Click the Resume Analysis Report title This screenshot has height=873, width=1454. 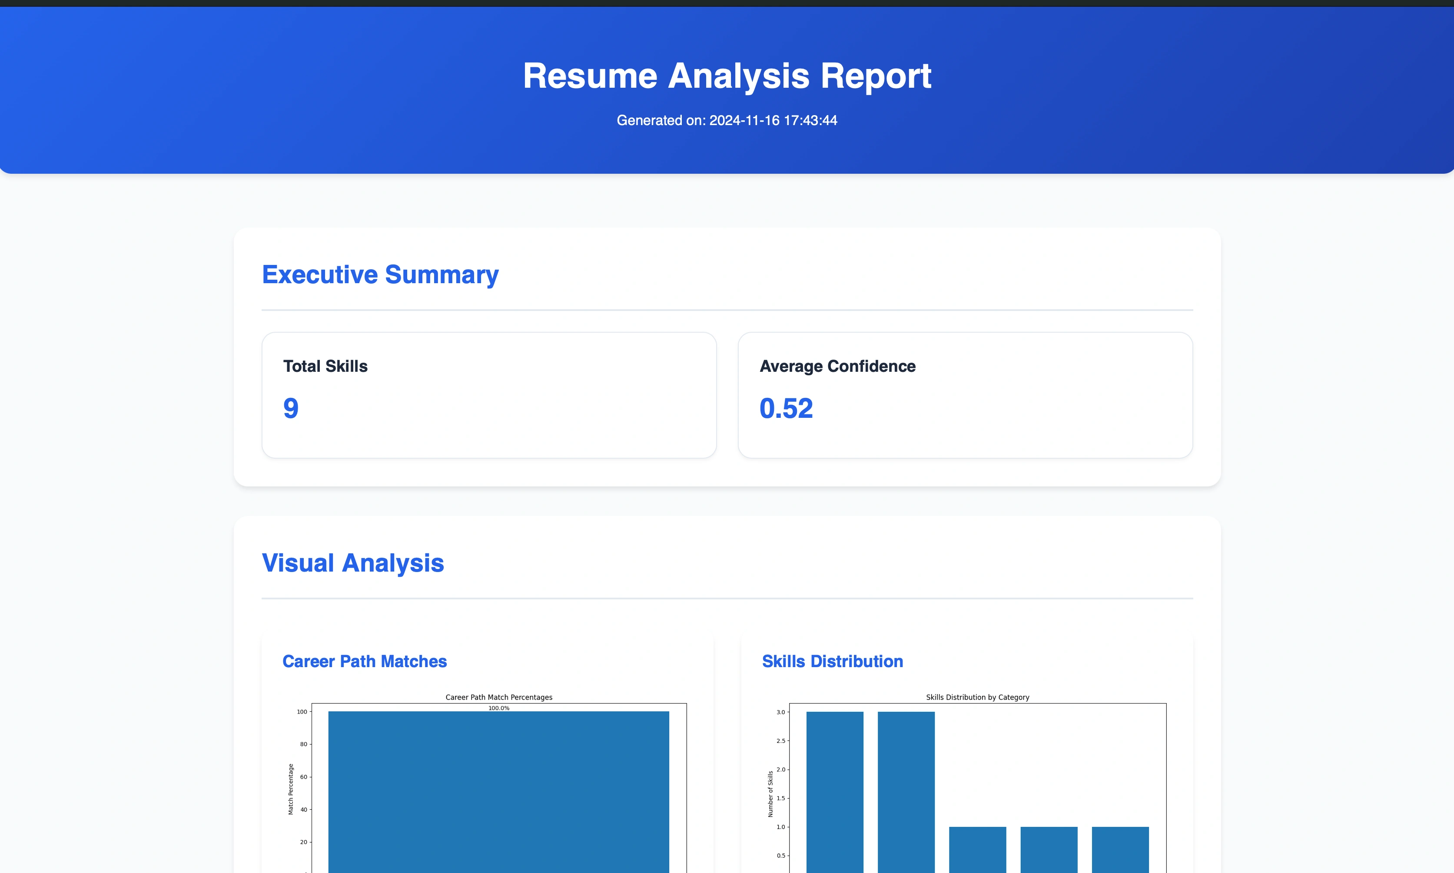727,76
